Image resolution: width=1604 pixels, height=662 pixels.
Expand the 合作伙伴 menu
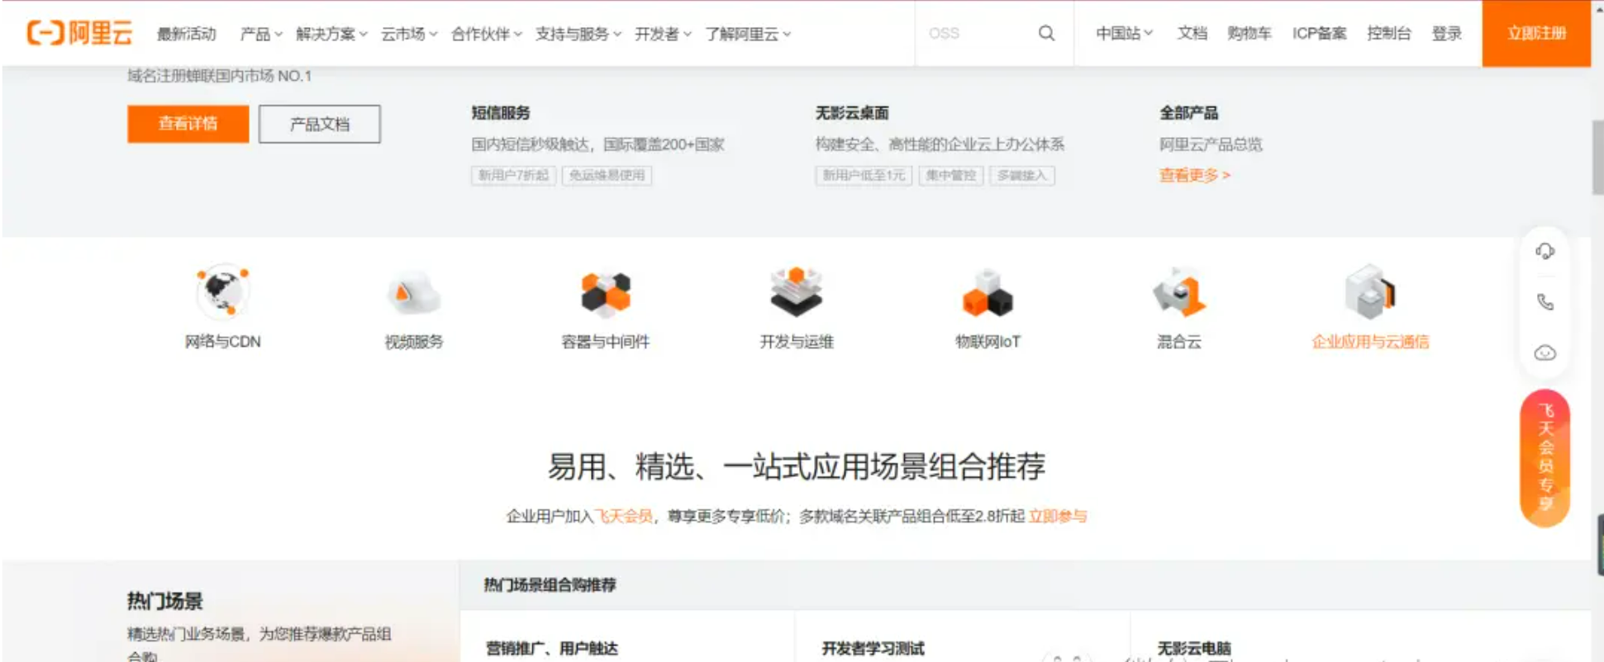tap(487, 34)
